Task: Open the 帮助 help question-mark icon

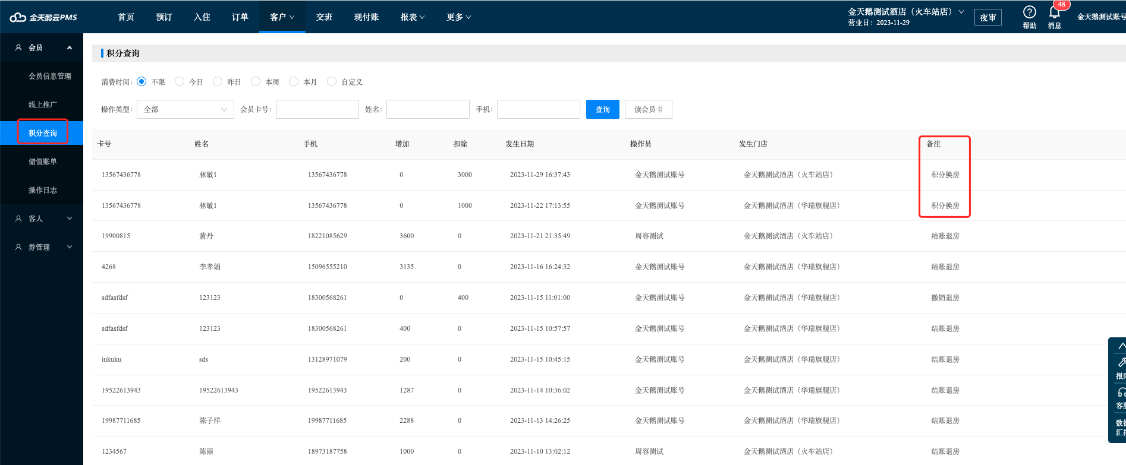Action: click(1030, 12)
